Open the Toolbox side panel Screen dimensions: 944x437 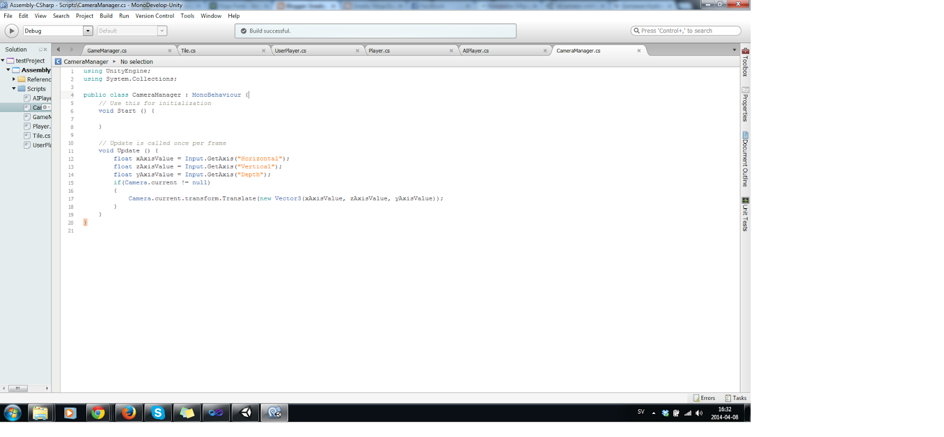[745, 63]
